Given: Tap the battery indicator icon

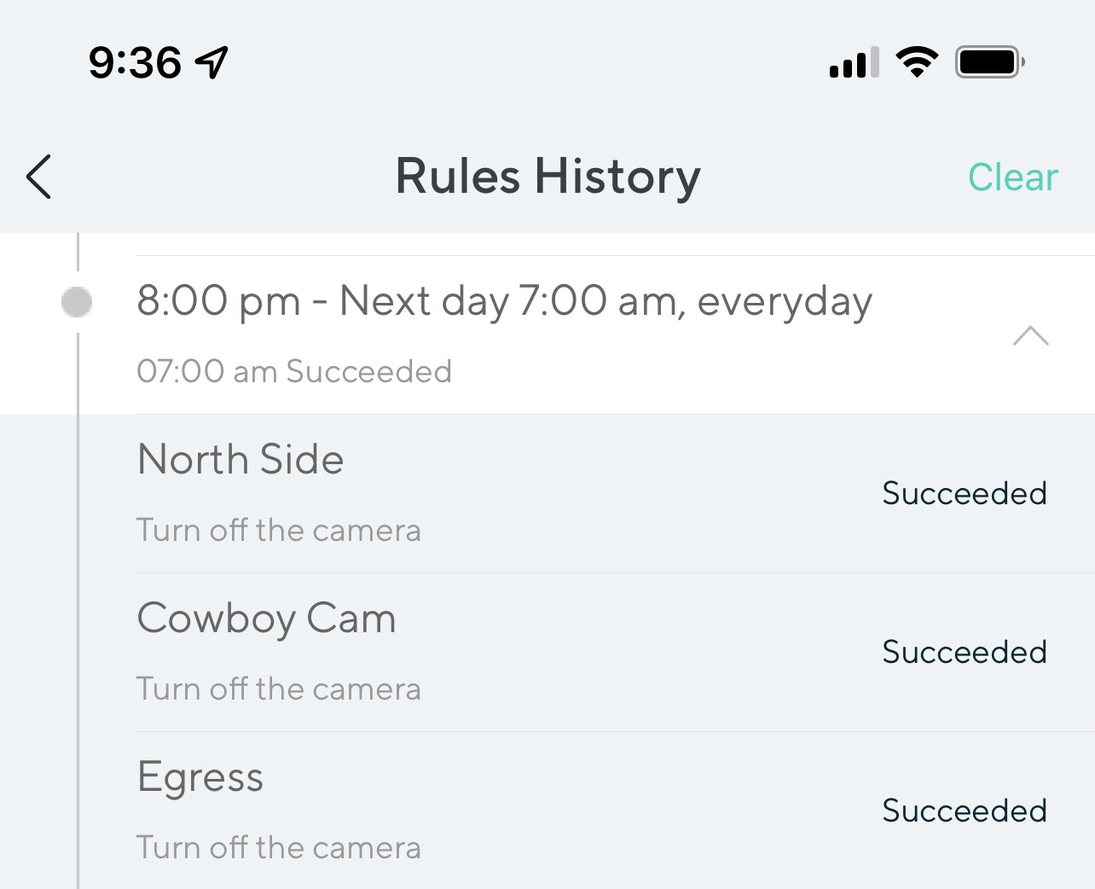Looking at the screenshot, I should click(x=989, y=62).
